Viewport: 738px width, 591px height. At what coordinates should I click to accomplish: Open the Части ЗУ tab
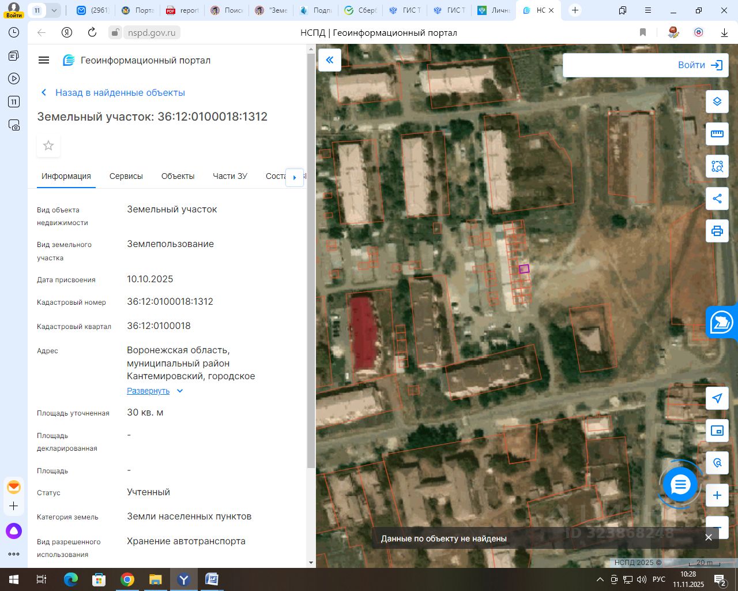pyautogui.click(x=230, y=176)
